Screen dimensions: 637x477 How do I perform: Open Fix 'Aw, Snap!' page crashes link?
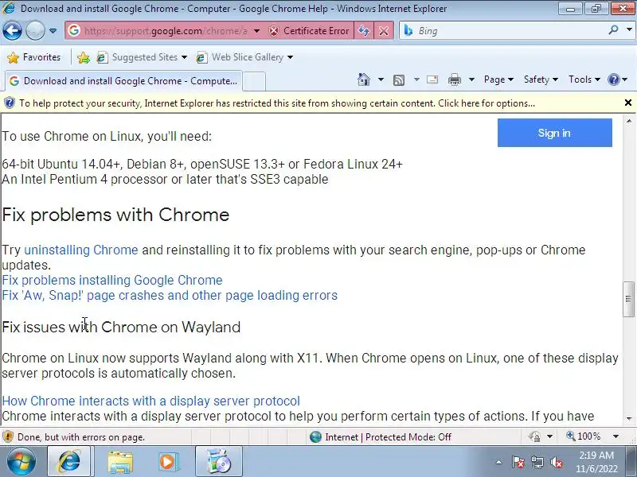[x=170, y=295]
